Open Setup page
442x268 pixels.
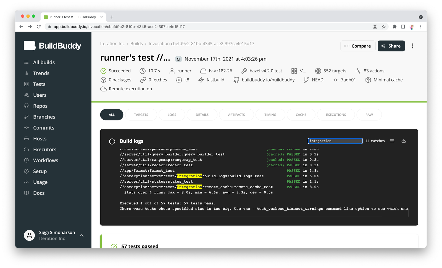click(40, 171)
